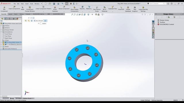Insert a Bill of Materials
Image resolution: width=184 pixels, height=103 pixels.
click(x=104, y=9)
